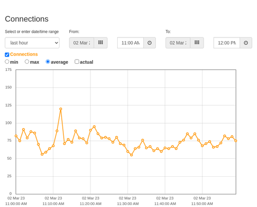
Task: Click the 125 y-axis label
Action: point(8,105)
